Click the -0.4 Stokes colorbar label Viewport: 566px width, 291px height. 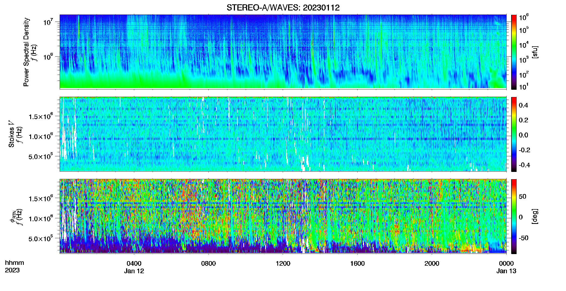pos(524,165)
